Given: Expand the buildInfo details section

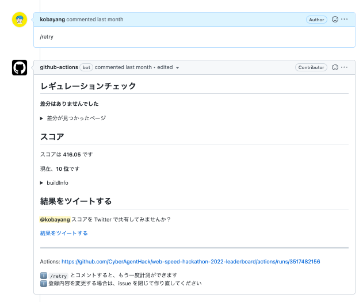Looking at the screenshot, I should pos(54,183).
